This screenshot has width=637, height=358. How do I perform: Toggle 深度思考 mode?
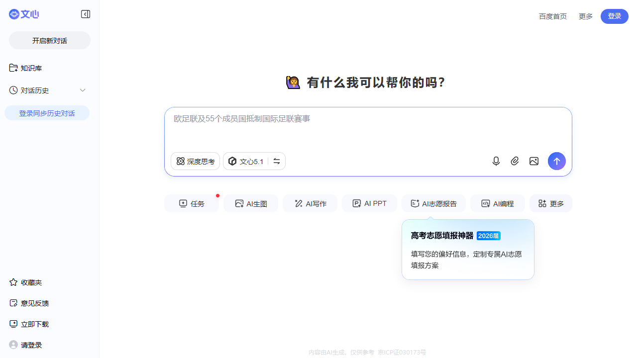pos(195,161)
